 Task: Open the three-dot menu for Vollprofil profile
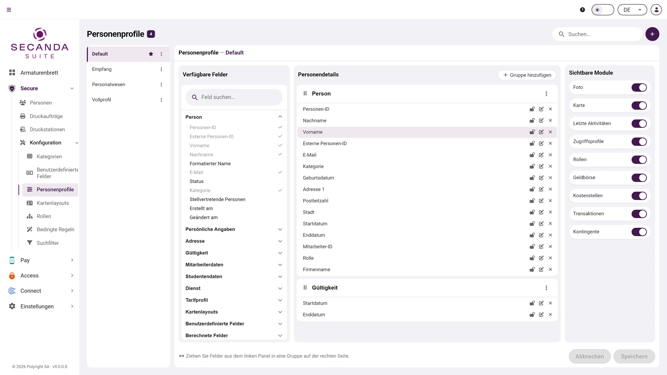(x=161, y=100)
